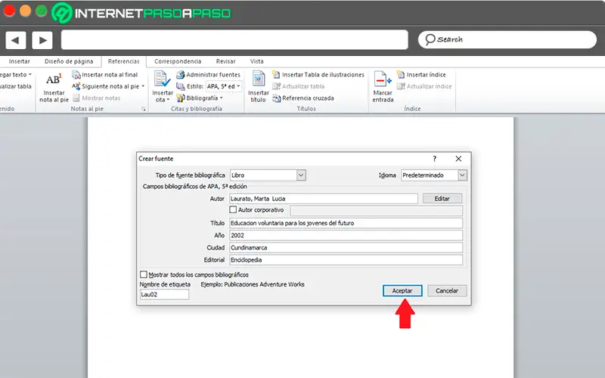The width and height of the screenshot is (605, 378).
Task: Click Insertar Tabla de ilustraciones
Action: [318, 74]
